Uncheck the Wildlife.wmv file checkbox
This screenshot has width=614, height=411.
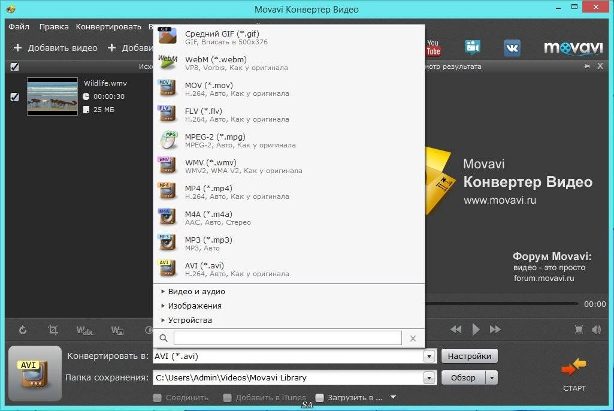click(14, 97)
